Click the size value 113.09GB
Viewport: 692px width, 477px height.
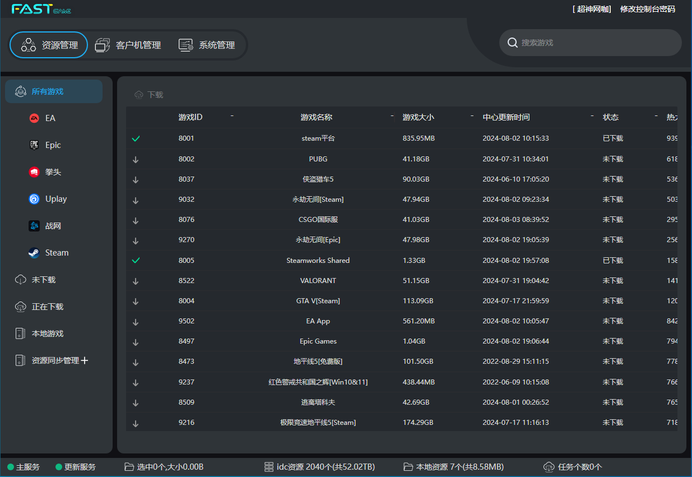tap(418, 301)
